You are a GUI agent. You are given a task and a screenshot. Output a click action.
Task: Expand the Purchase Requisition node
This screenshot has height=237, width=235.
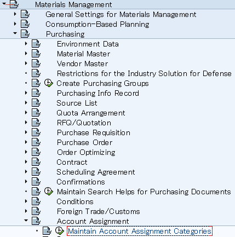[x=26, y=132]
